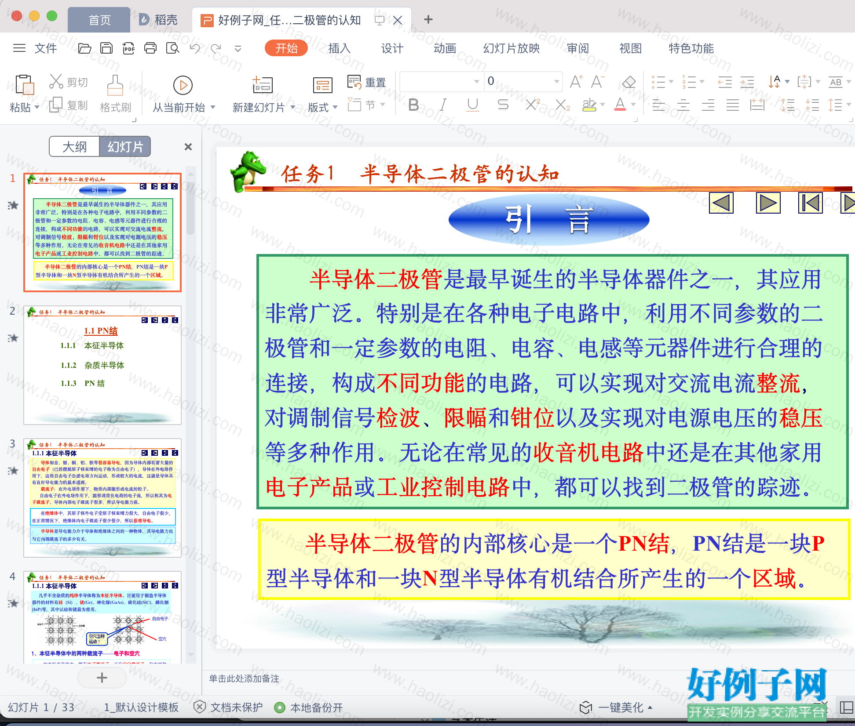Increase font size icon

[576, 82]
